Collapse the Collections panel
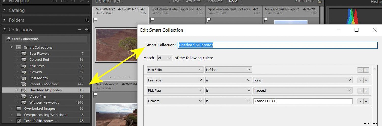Viewport: 382px width, 126px height. [x=4, y=30]
